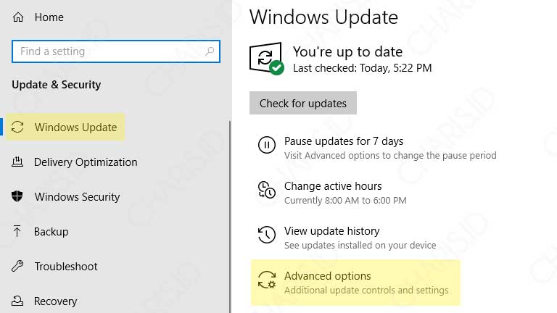Click 'See updates installed on your device' text
557x313 pixels.
(x=360, y=245)
